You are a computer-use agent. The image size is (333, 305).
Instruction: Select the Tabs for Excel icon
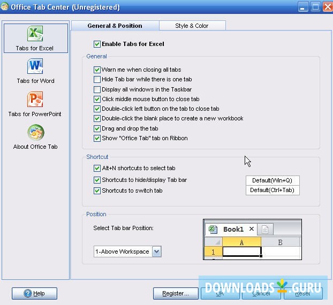pos(35,34)
